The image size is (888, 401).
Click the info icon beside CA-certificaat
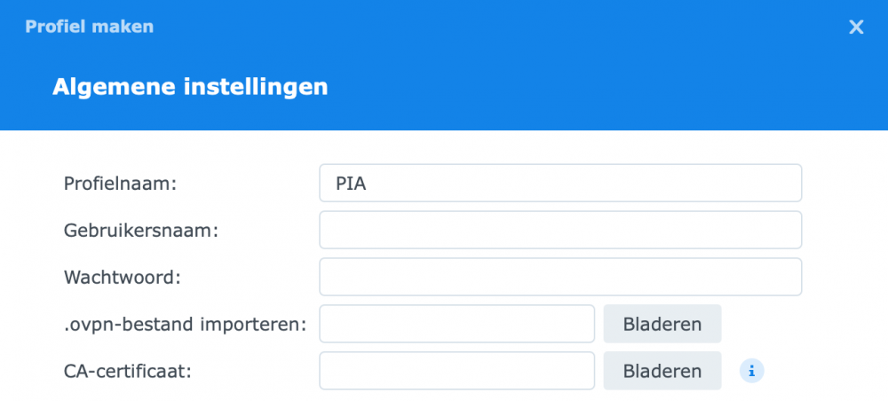tap(752, 371)
